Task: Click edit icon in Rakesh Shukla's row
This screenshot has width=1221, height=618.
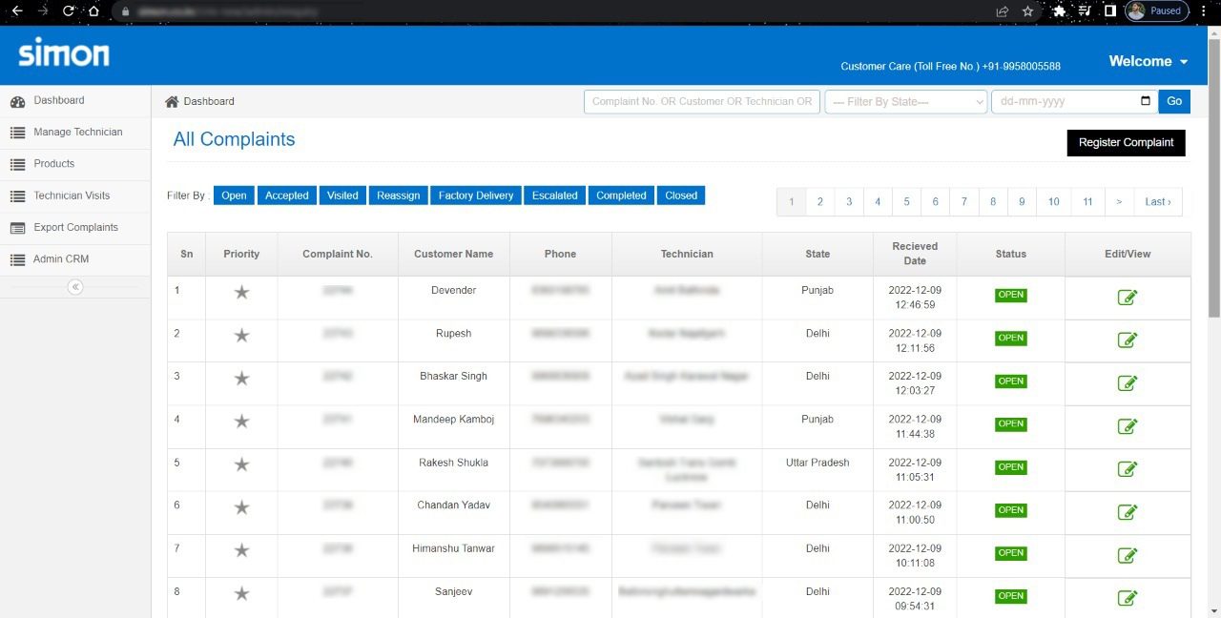Action: pos(1127,469)
